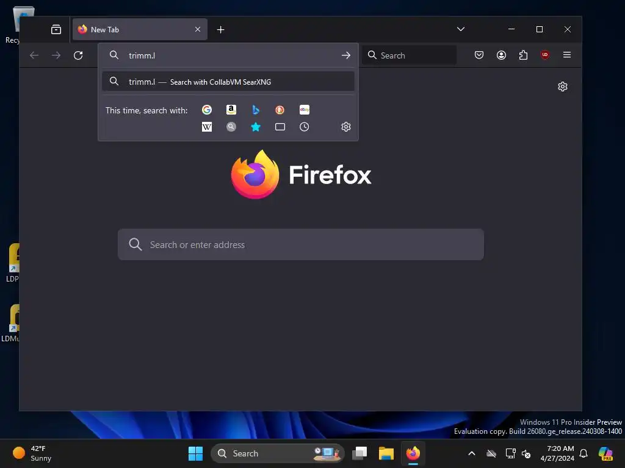
Task: Open the Extensions puzzle icon
Action: [523, 55]
